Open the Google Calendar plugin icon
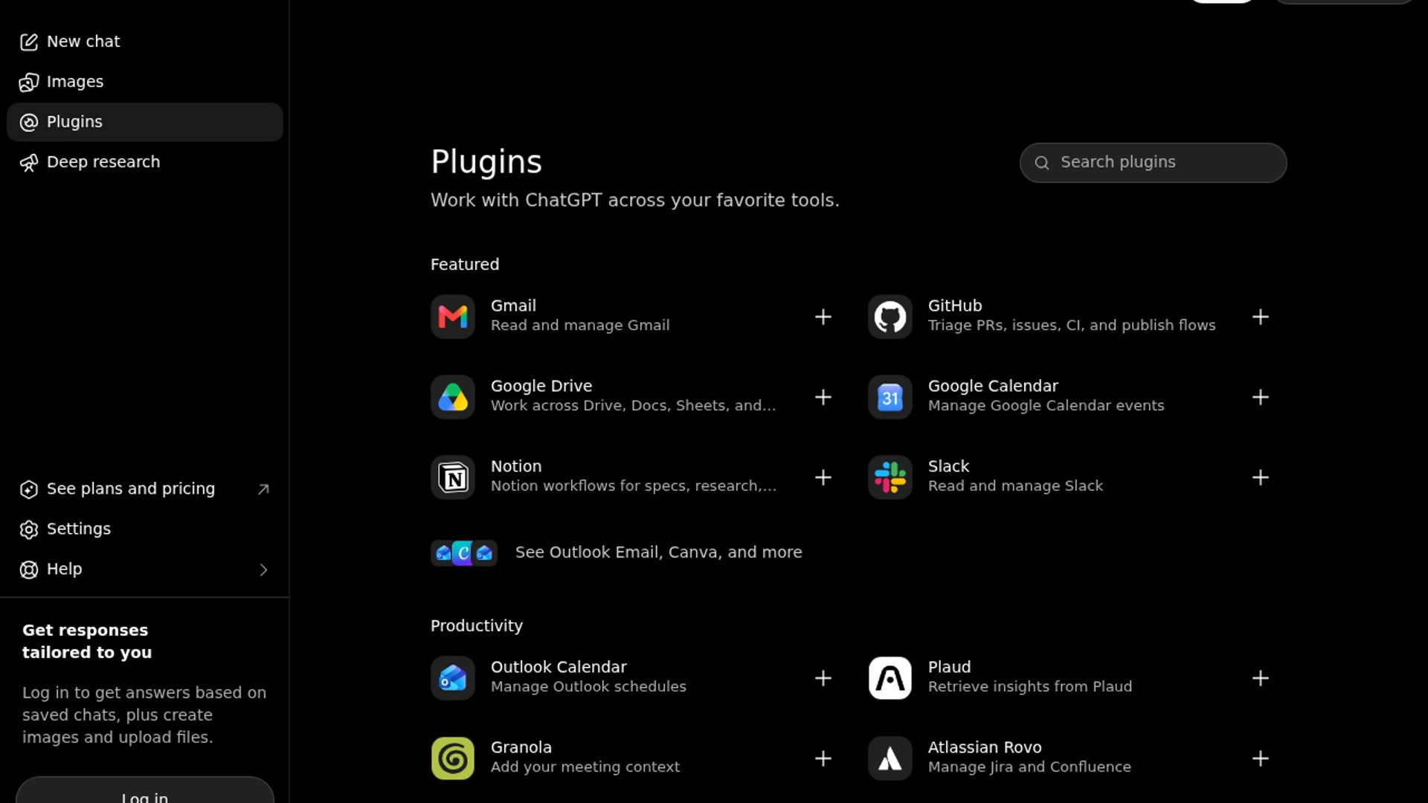 pos(890,397)
